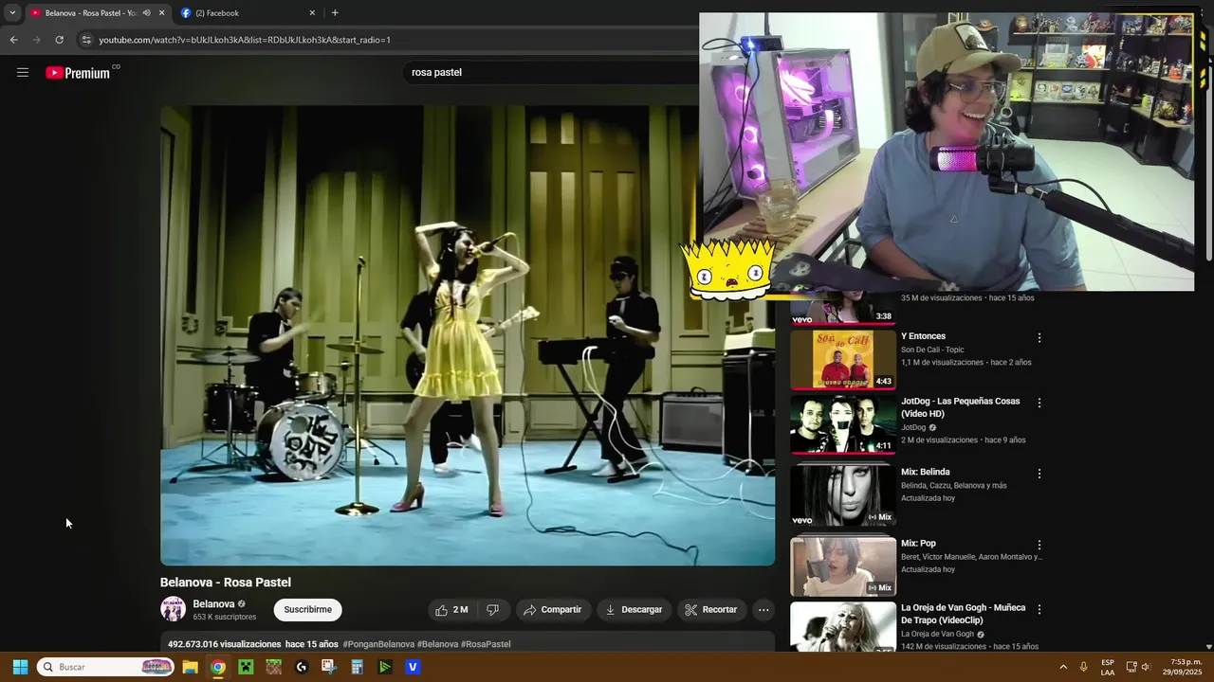Screen dimensions: 1214x682
Task: Open 'Y Entonces' video title
Action: pyautogui.click(x=923, y=336)
